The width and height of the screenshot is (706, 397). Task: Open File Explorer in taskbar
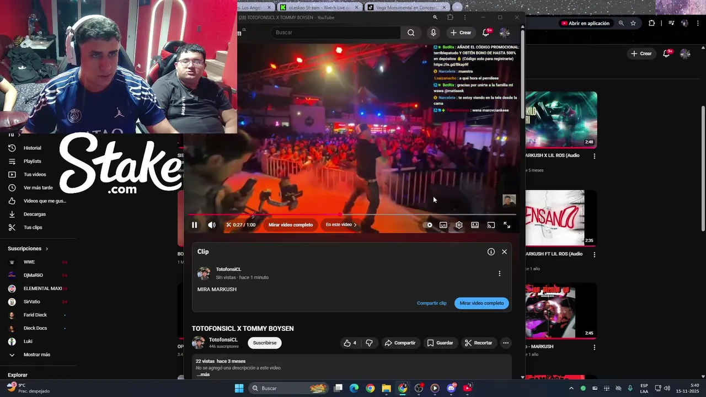point(386,388)
